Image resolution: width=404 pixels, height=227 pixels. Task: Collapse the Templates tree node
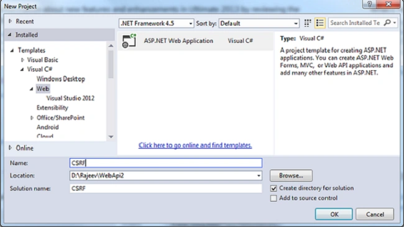tap(12, 50)
